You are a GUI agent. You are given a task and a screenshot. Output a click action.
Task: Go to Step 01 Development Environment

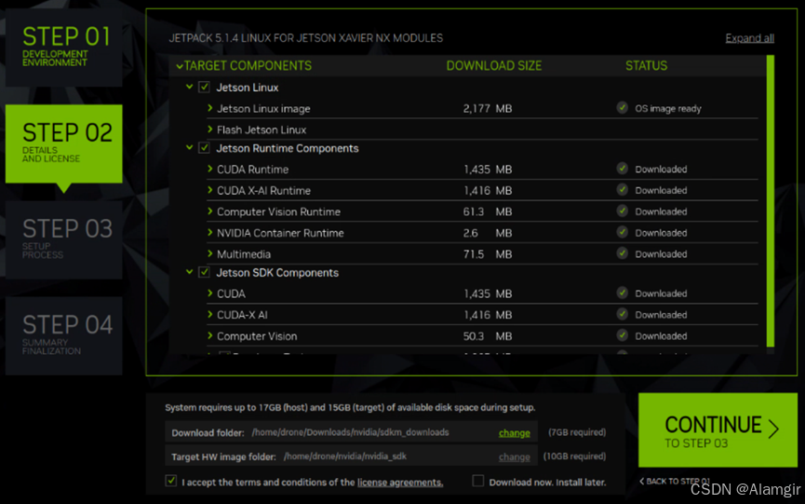(x=63, y=48)
